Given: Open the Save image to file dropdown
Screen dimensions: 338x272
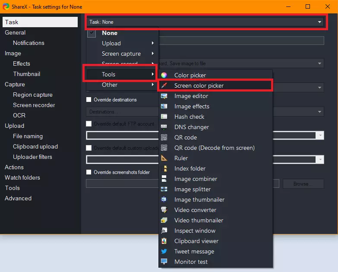Looking at the screenshot, I should pos(241,63).
